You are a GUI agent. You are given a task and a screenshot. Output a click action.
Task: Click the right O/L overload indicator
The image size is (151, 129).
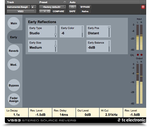pyautogui.click(x=141, y=55)
